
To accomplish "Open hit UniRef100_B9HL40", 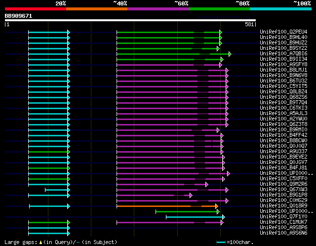I will tap(283, 37).
